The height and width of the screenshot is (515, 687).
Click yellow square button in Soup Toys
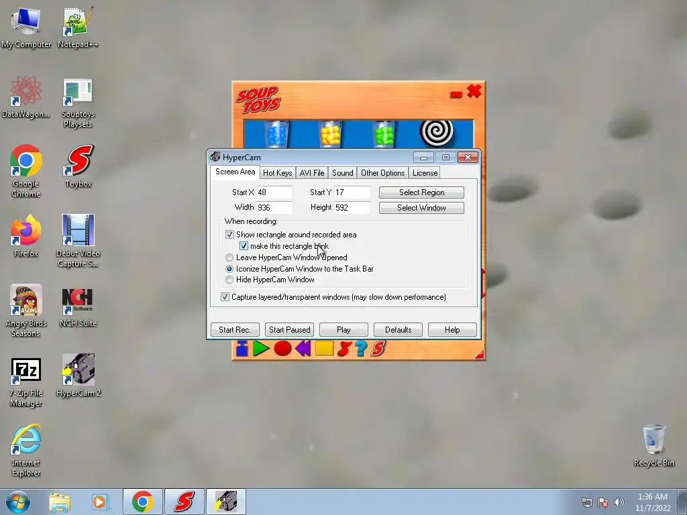tap(324, 349)
